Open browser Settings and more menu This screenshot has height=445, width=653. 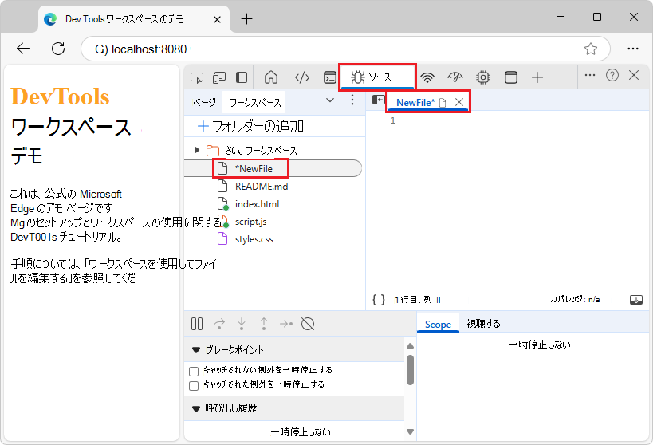coord(633,49)
